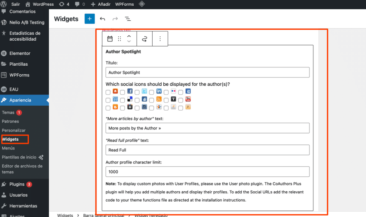Check the Twitter icon for display
Image resolution: width=366 pixels, height=217 pixels.
[137, 92]
